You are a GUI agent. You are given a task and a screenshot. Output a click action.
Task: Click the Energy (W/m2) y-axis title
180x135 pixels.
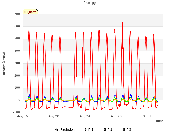click(x=4, y=63)
